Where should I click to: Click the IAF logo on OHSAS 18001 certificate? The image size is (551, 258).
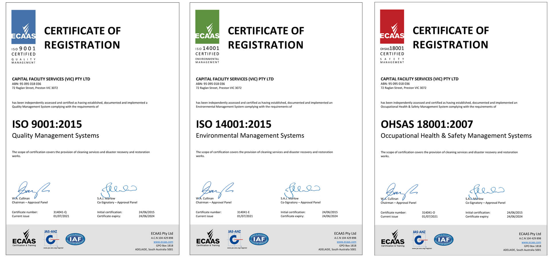coord(444,240)
